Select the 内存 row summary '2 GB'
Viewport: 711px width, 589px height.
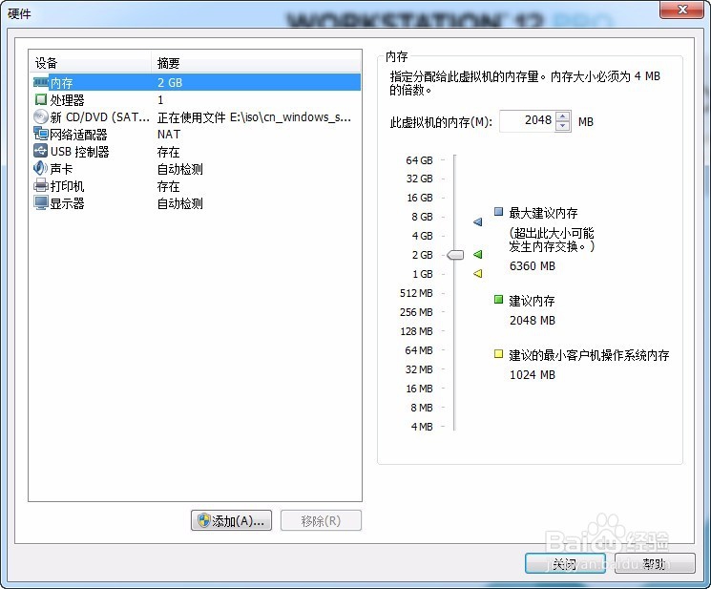pos(170,82)
